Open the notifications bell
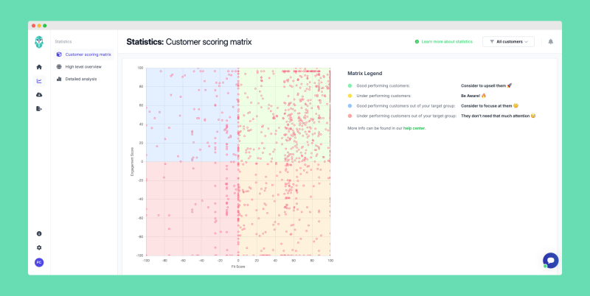Image resolution: width=590 pixels, height=296 pixels. tap(550, 42)
